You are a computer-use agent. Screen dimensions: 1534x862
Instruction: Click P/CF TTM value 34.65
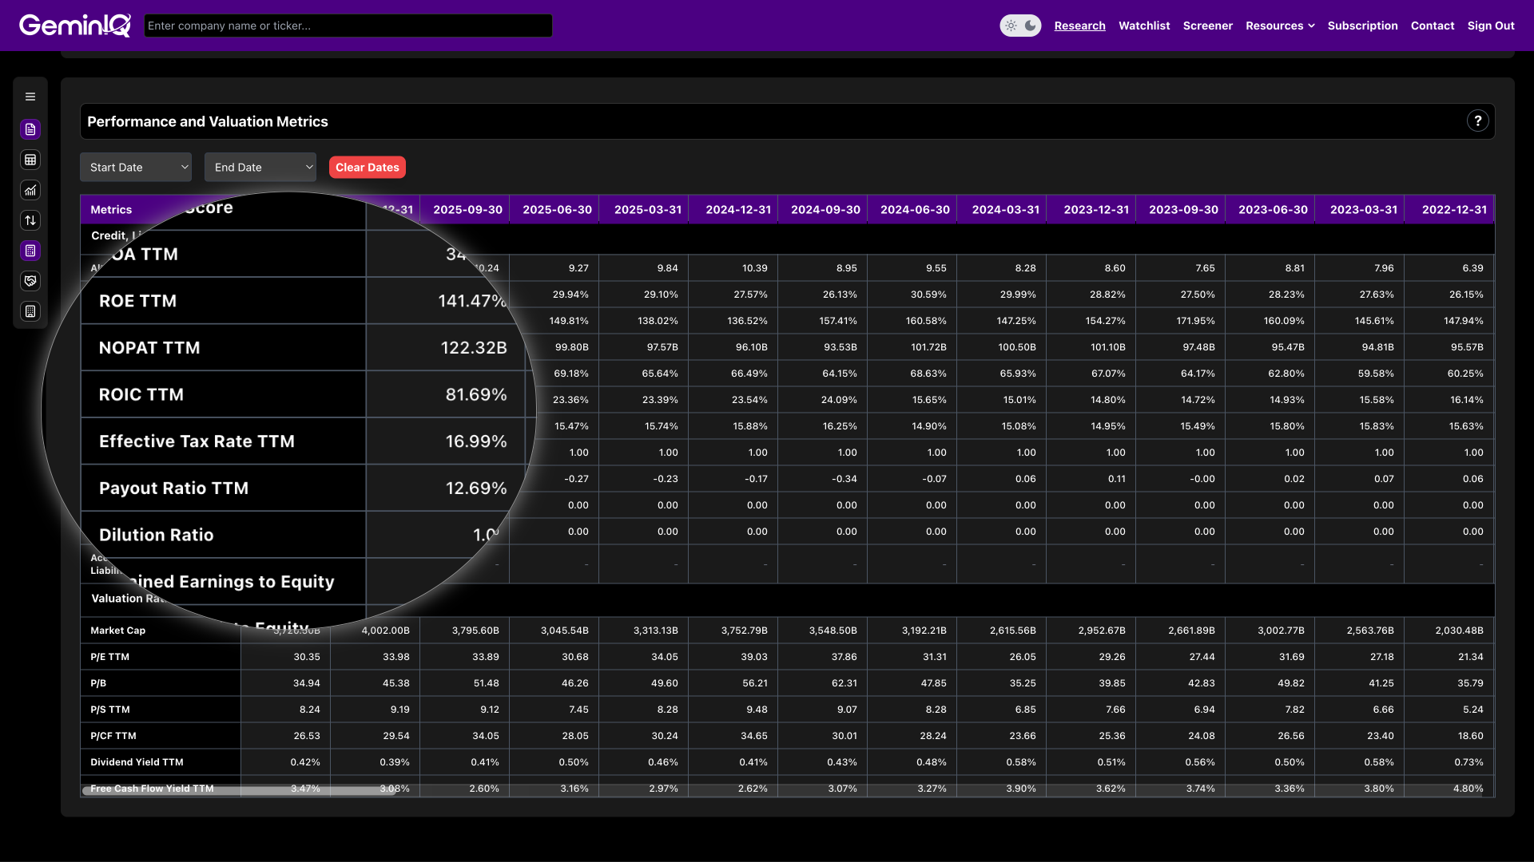tap(754, 736)
